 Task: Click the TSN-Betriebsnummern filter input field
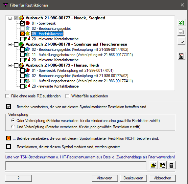[x=76, y=166]
